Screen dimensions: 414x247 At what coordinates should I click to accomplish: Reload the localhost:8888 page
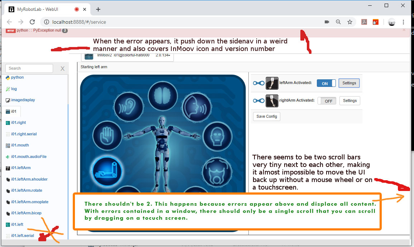tap(32, 22)
